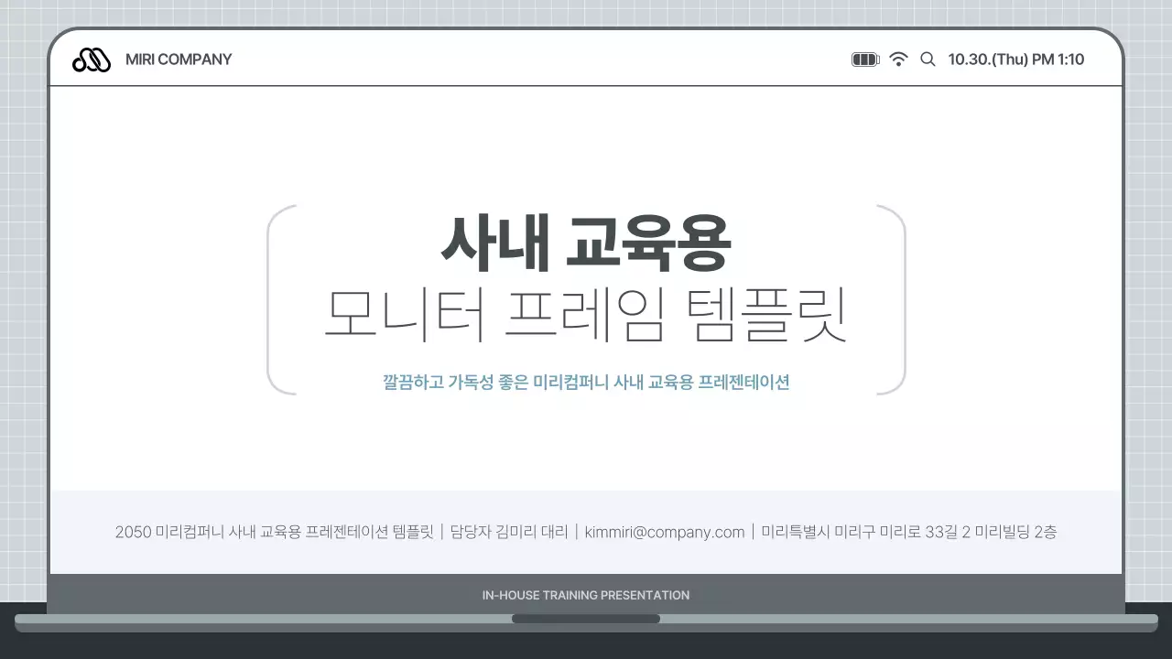Image resolution: width=1172 pixels, height=659 pixels.
Task: Select the MIRI COMPANY menu label
Action: [x=179, y=59]
